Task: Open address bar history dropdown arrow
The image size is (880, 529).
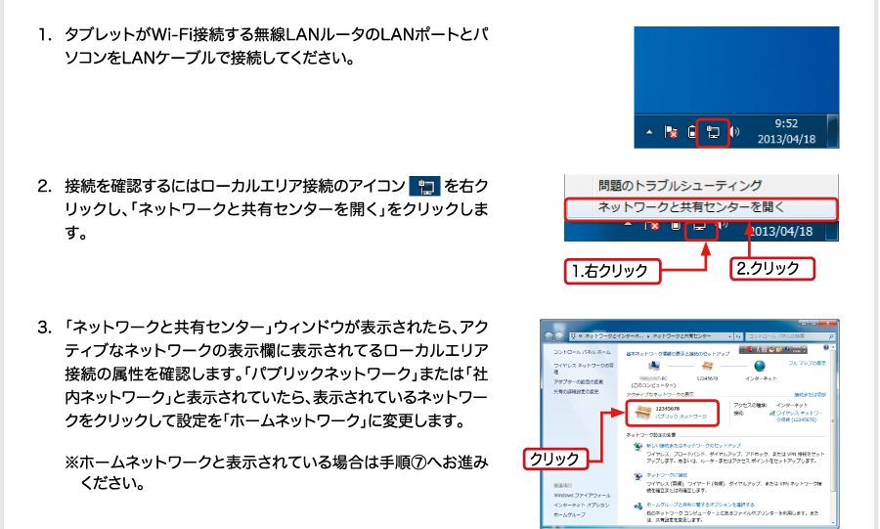Action: point(729,336)
